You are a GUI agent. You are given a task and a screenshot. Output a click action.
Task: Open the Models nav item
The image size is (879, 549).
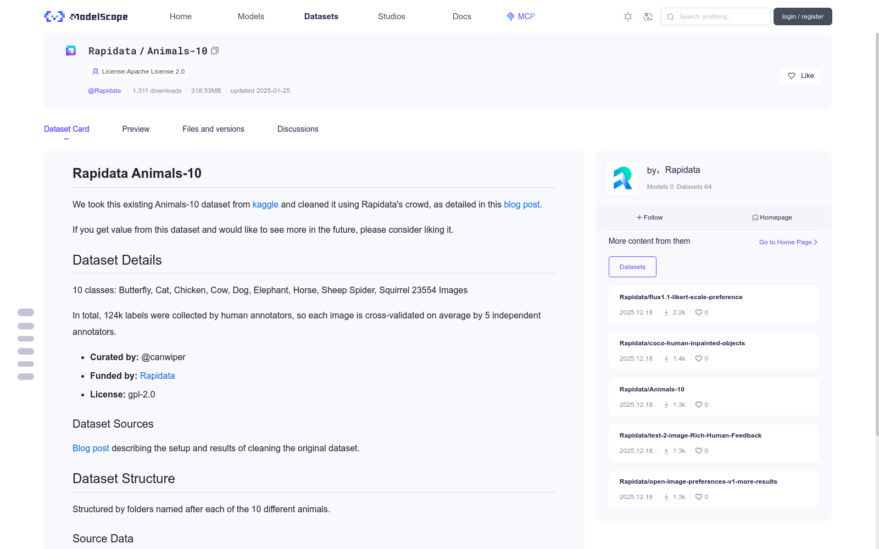251,16
